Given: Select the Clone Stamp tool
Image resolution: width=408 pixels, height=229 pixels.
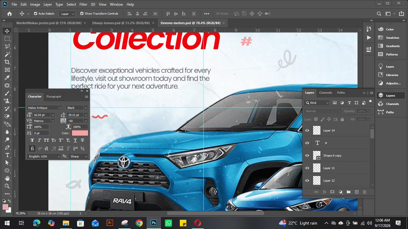Looking at the screenshot, I should 7,101.
